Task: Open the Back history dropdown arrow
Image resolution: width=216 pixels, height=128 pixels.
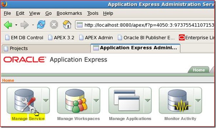Action: tap(16, 25)
